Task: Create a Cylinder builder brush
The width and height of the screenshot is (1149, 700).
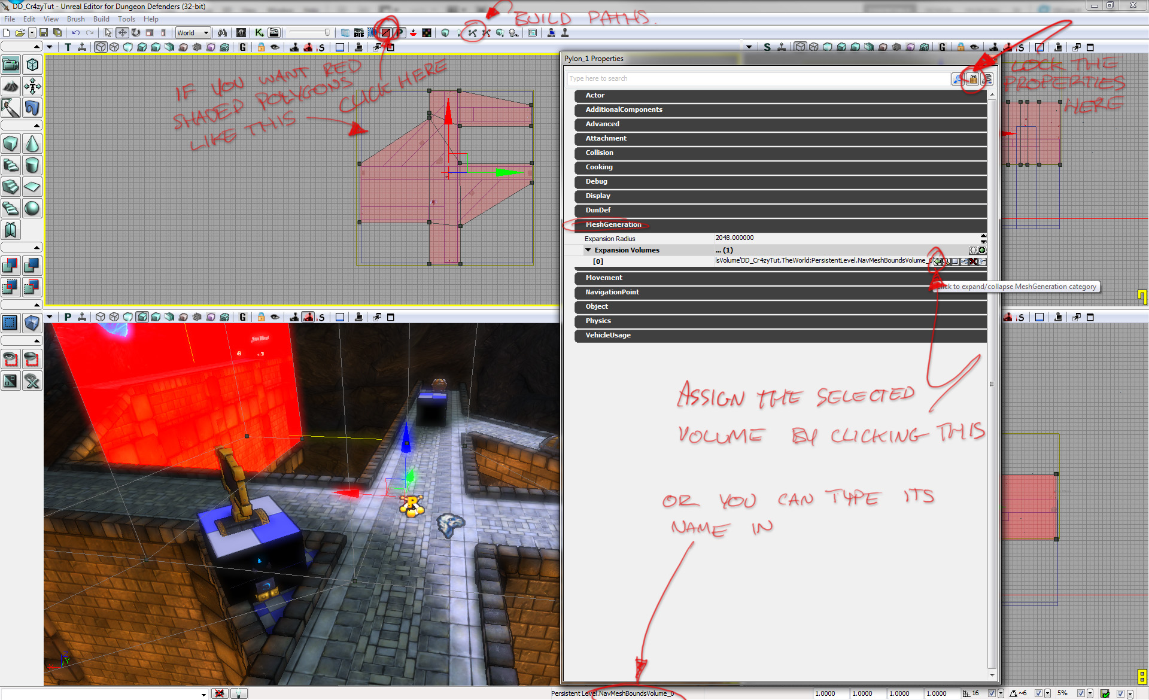Action: coord(32,165)
